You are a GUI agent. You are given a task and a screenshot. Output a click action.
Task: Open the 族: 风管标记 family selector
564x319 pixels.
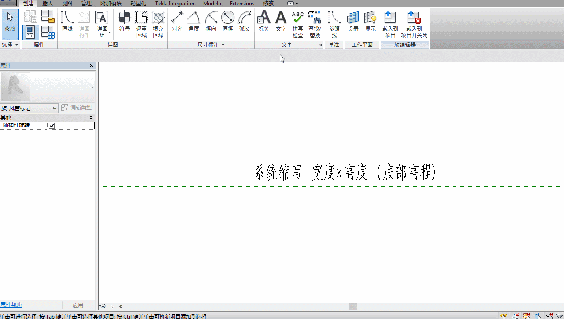click(29, 108)
